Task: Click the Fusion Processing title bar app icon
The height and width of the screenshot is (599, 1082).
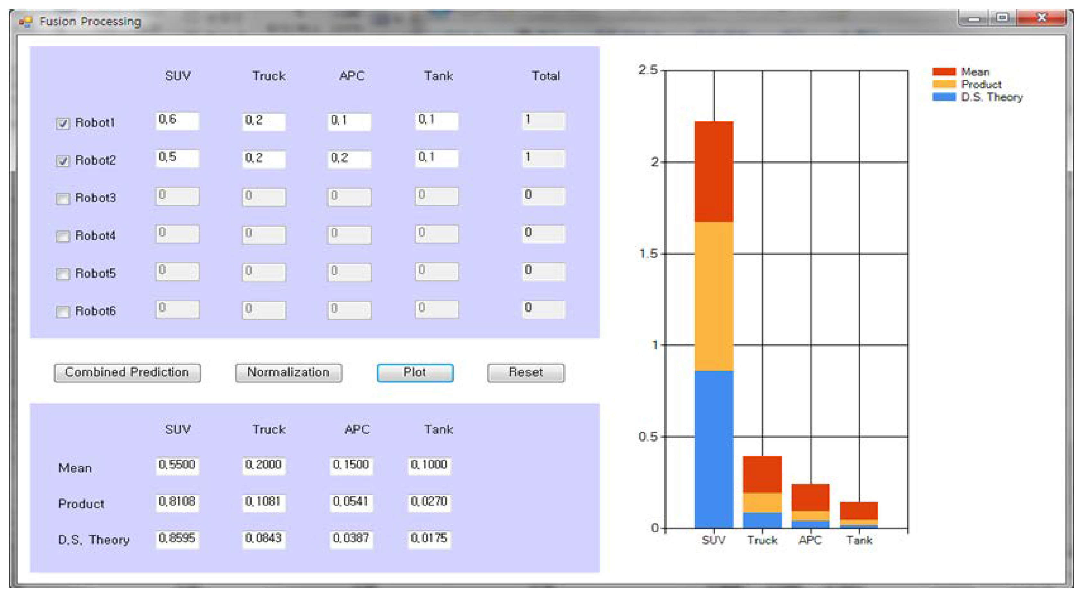Action: (x=25, y=22)
